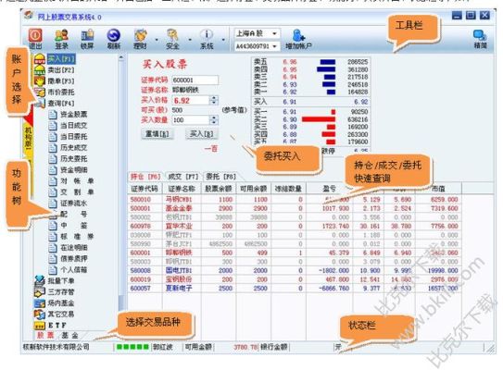The image size is (503, 370).
Task: Switch to the 持仓 [F6] tab
Action: click(x=145, y=177)
